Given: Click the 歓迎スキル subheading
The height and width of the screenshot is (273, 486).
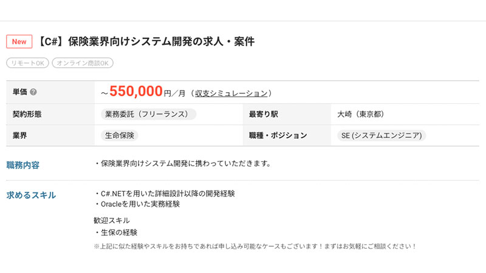Looking at the screenshot, I should click(x=112, y=220).
